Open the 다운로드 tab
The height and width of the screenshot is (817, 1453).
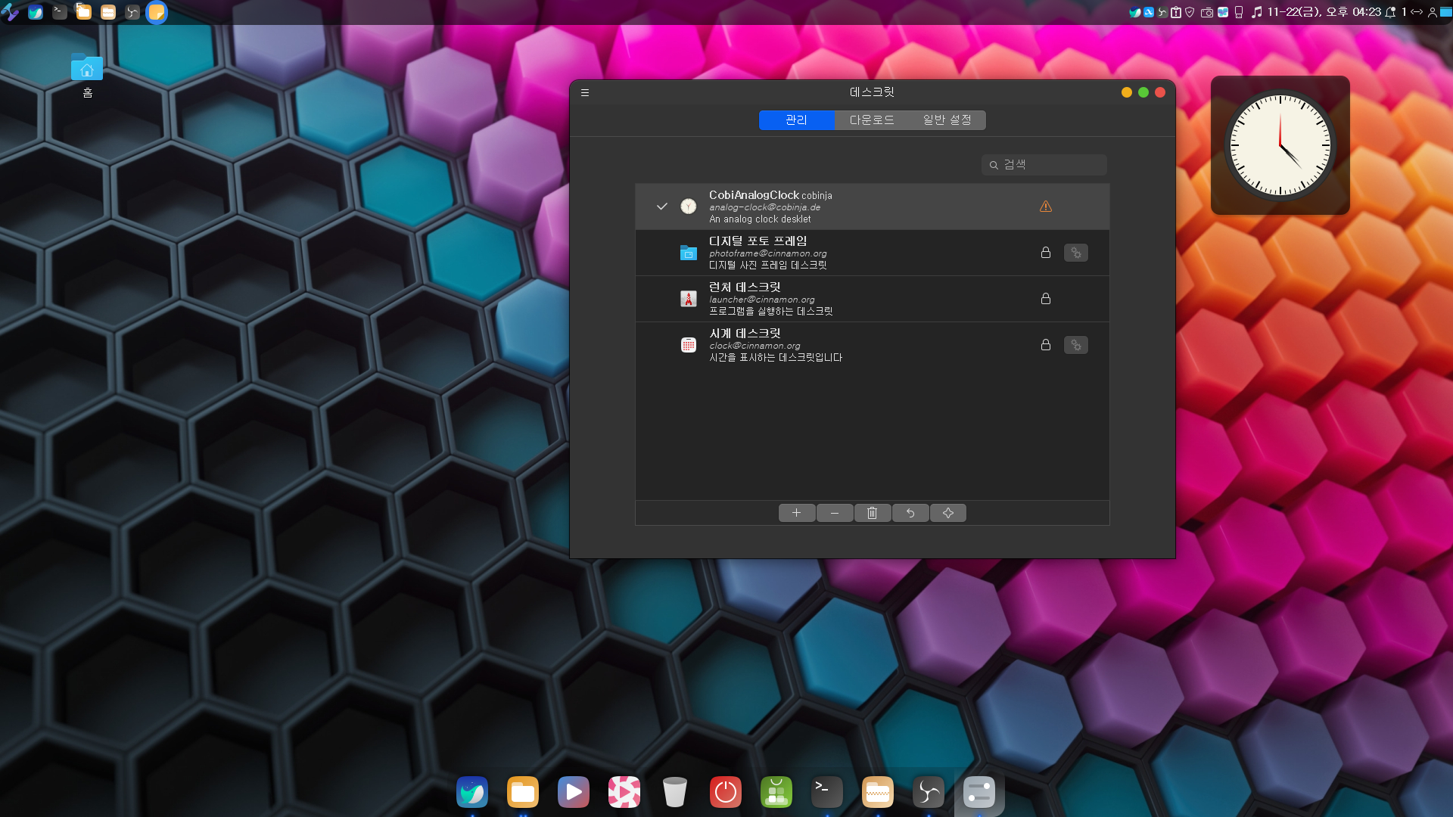[872, 120]
